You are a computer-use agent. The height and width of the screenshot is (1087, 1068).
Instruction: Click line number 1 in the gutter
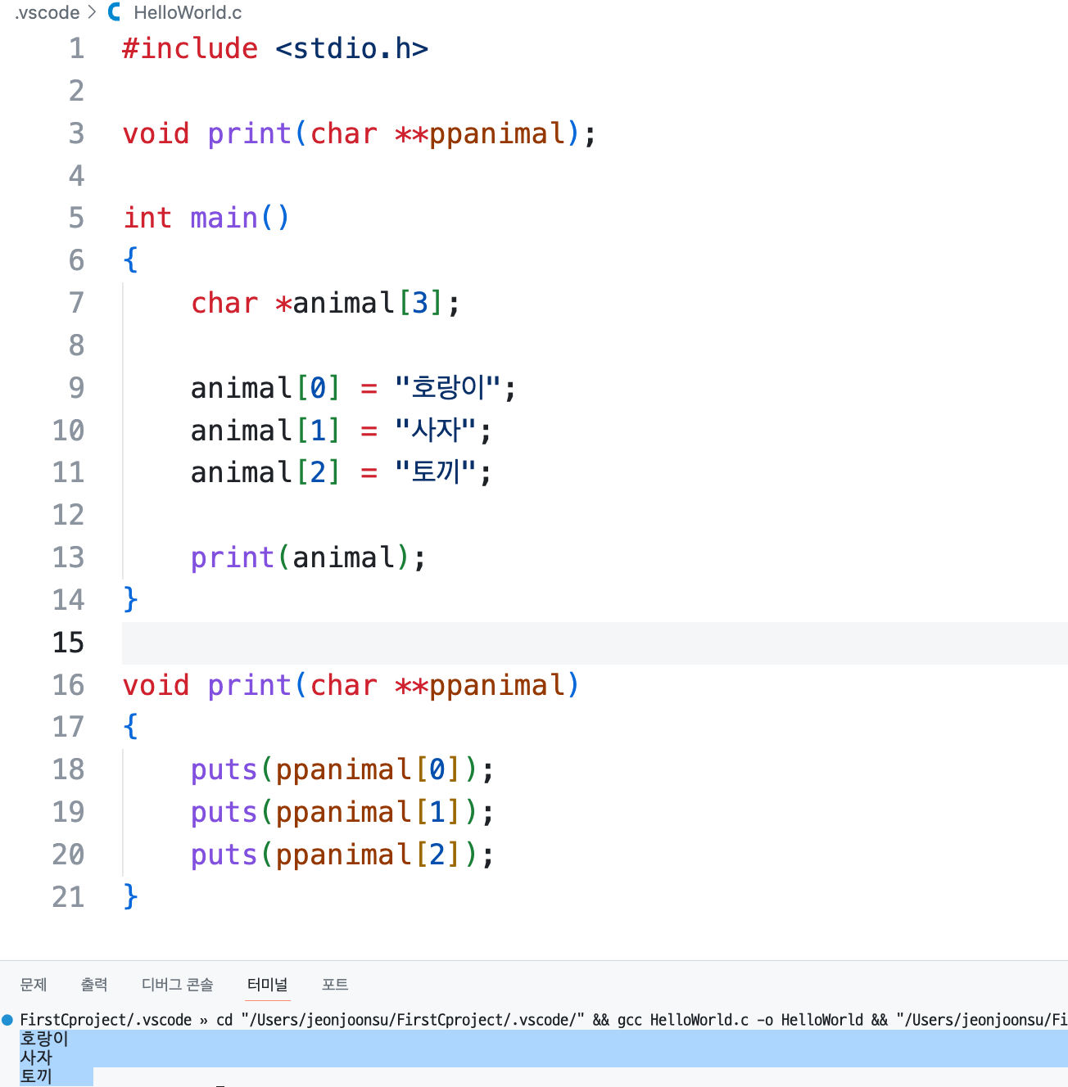pos(77,48)
